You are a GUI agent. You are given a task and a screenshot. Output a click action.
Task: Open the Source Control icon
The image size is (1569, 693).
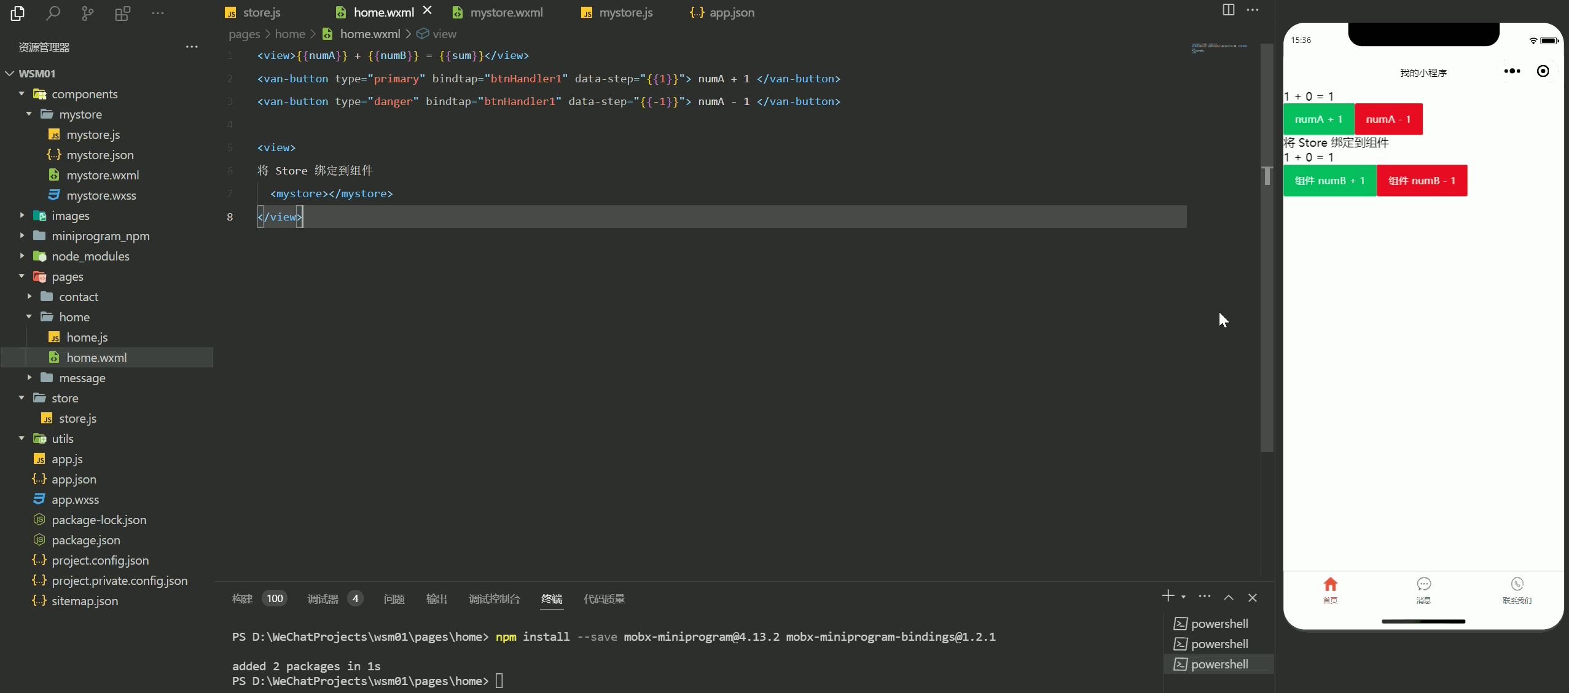(x=88, y=13)
